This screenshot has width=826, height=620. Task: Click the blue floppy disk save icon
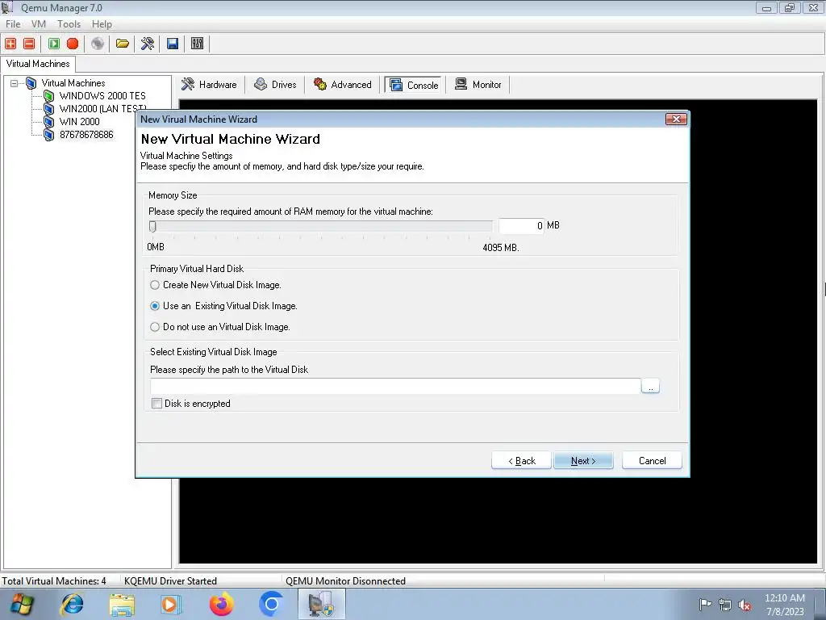click(173, 44)
